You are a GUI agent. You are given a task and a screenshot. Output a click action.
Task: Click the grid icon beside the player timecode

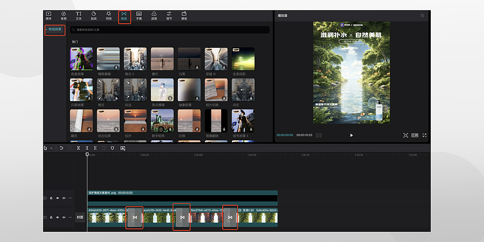pyautogui.click(x=319, y=135)
